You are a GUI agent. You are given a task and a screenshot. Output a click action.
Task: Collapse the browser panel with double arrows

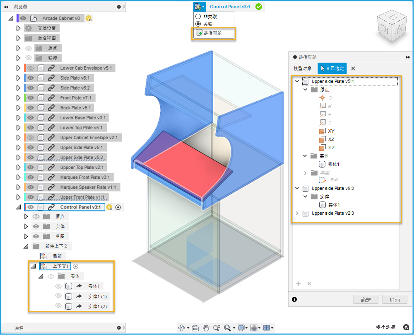tap(6, 7)
